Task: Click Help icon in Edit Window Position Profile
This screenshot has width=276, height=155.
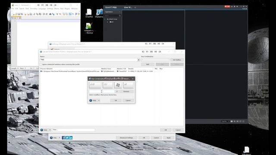Action: pos(42,130)
